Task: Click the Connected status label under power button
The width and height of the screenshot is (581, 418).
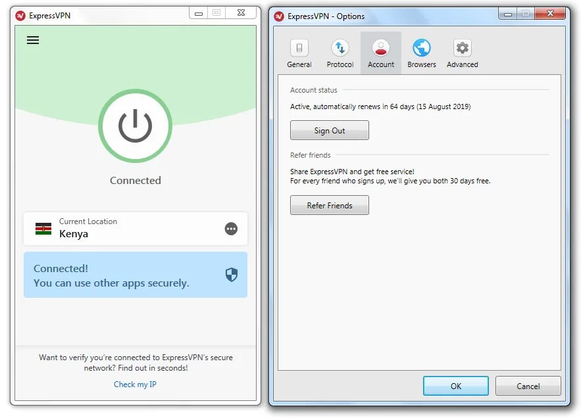Action: point(136,180)
